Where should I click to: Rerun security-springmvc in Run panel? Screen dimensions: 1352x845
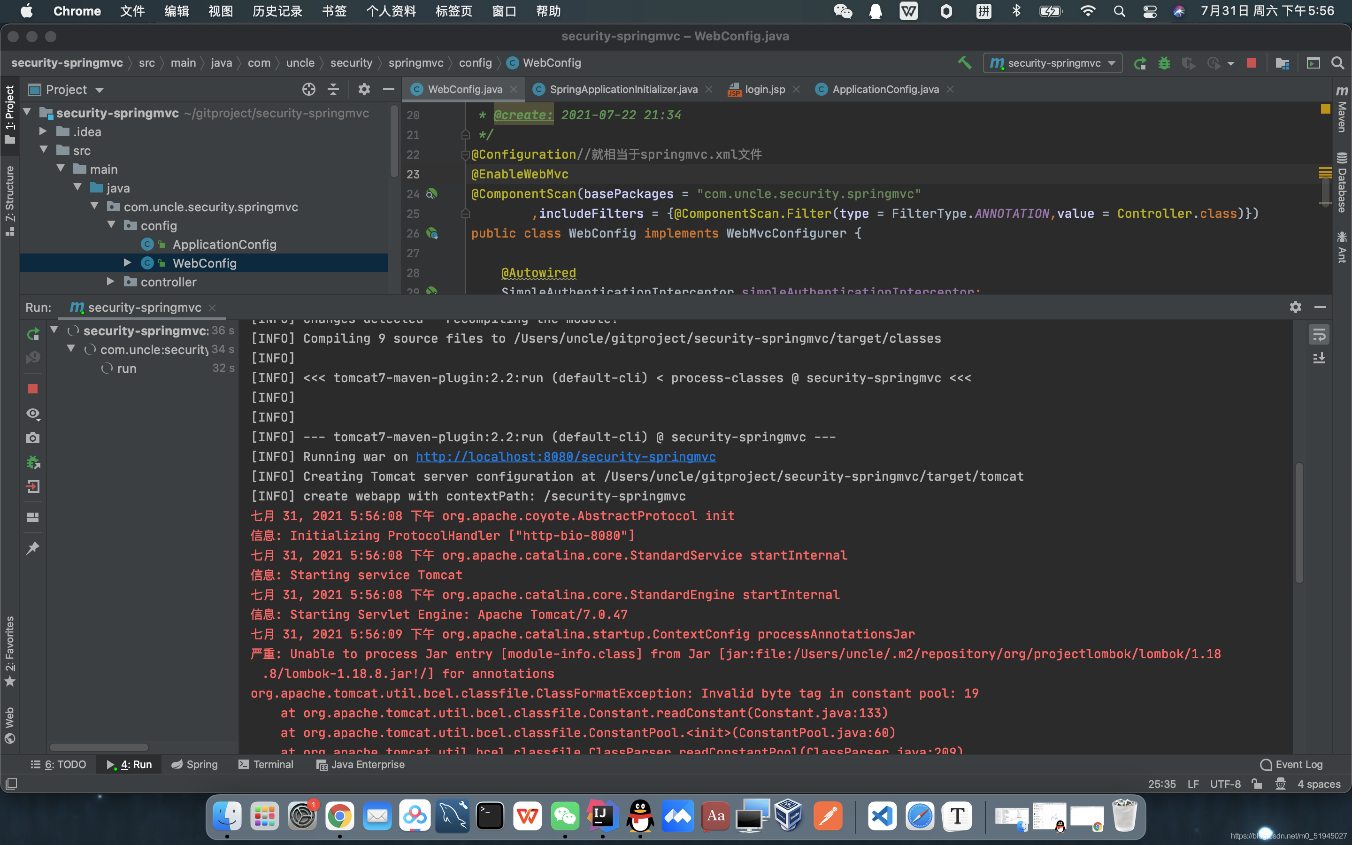(x=33, y=334)
